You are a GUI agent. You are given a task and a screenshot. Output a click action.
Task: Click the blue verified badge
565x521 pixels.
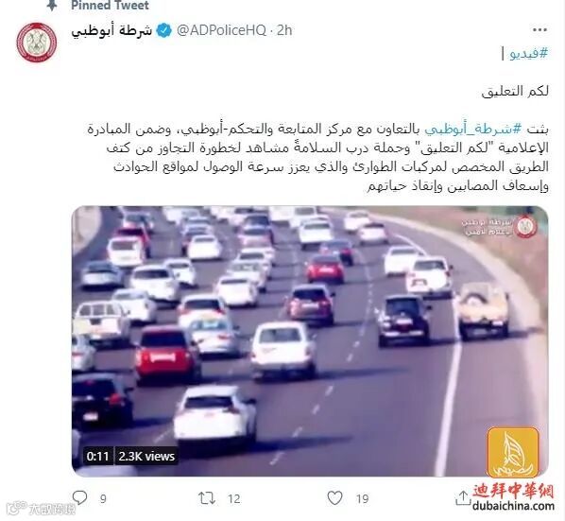click(164, 30)
